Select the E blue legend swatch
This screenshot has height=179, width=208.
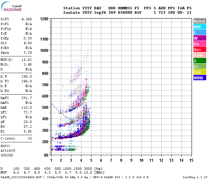pyautogui.click(x=200, y=33)
